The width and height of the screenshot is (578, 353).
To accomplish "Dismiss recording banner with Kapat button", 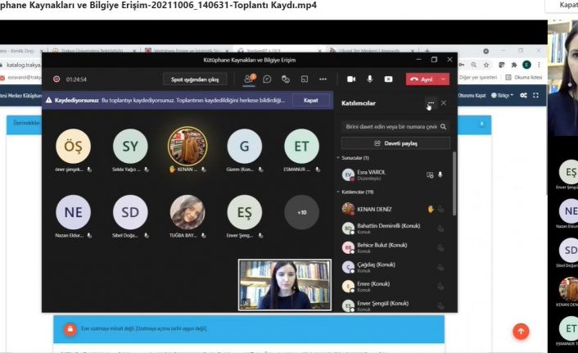I will pos(311,100).
